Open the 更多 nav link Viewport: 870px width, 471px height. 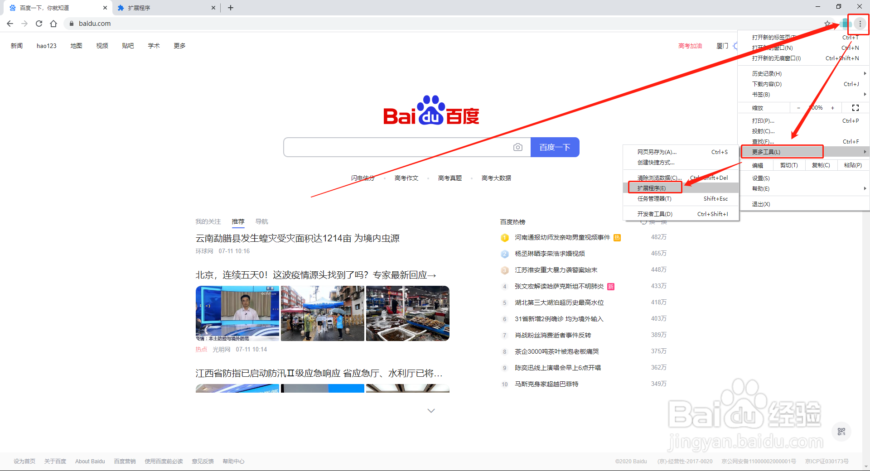click(x=179, y=46)
